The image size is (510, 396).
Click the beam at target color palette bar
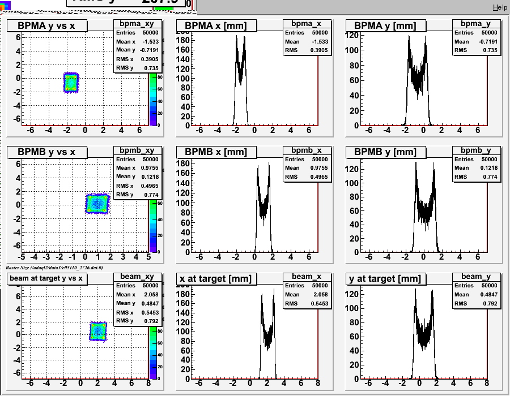click(x=153, y=352)
